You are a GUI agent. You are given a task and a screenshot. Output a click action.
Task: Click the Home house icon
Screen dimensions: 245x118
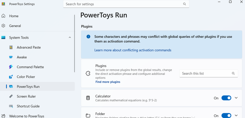click(x=3, y=16)
